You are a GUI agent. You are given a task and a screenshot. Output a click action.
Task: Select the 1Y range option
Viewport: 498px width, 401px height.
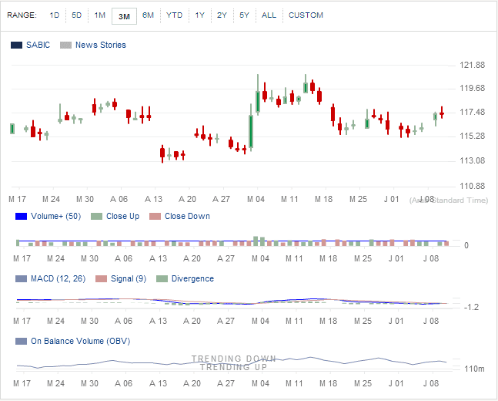click(x=199, y=15)
